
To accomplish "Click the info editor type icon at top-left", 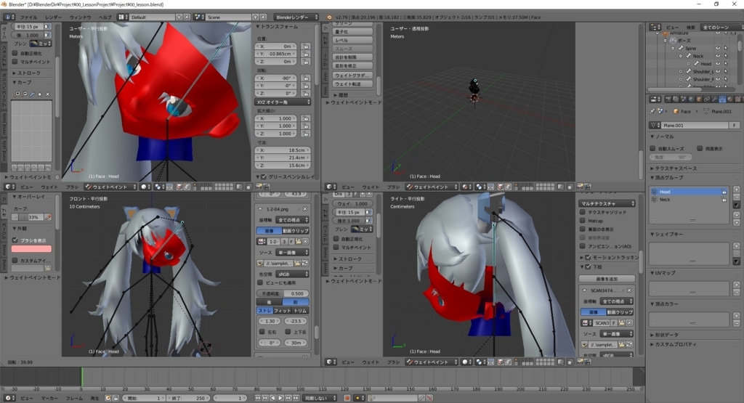I will coord(9,17).
